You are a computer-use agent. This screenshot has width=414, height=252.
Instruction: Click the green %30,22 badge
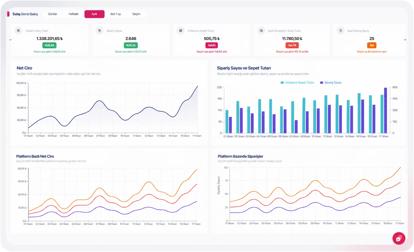pos(131,45)
